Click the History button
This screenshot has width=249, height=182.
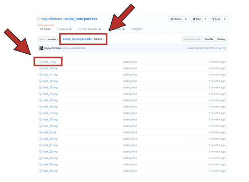coord(221,39)
